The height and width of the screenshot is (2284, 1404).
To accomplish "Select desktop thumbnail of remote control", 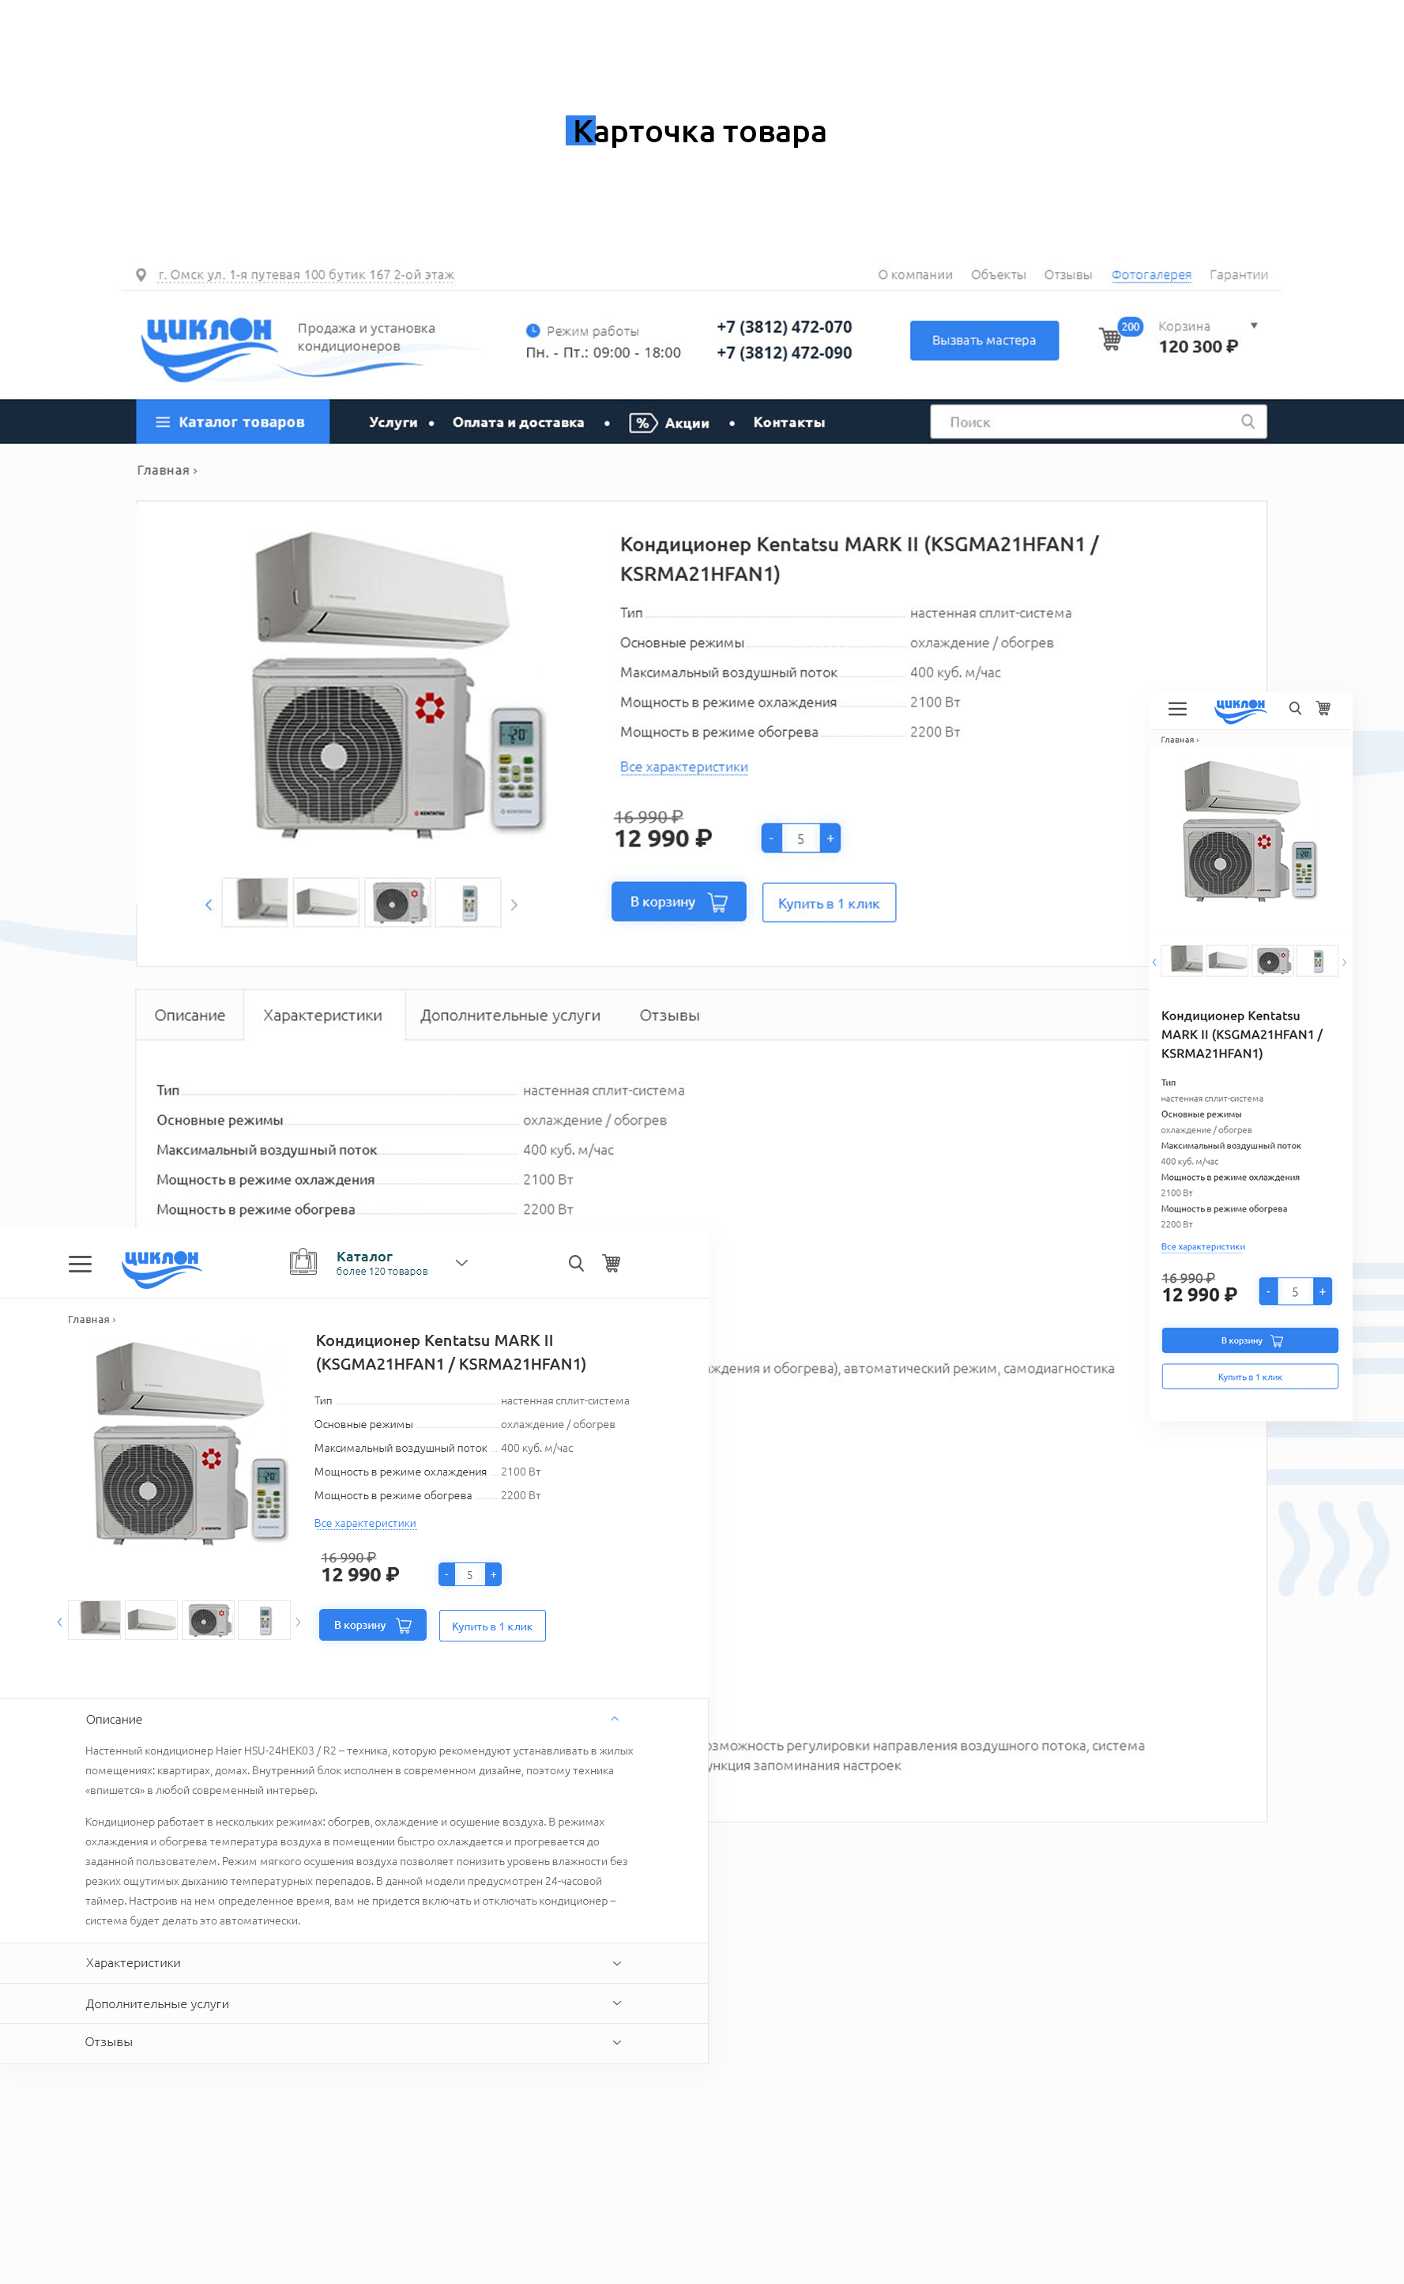I will (469, 902).
